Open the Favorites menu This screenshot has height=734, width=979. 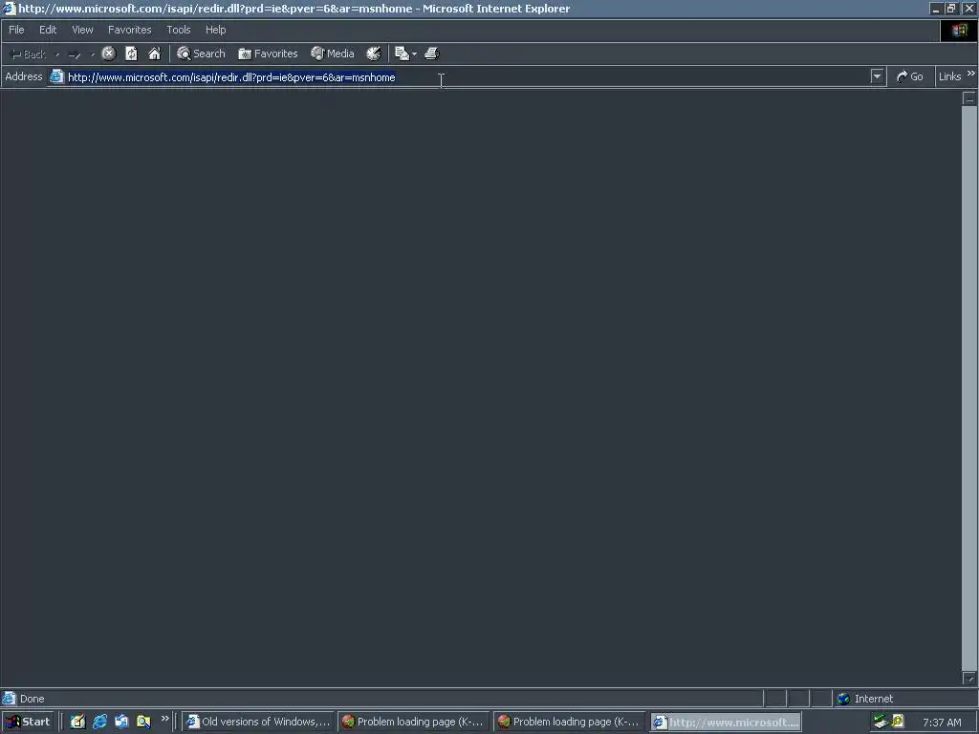[x=130, y=30]
